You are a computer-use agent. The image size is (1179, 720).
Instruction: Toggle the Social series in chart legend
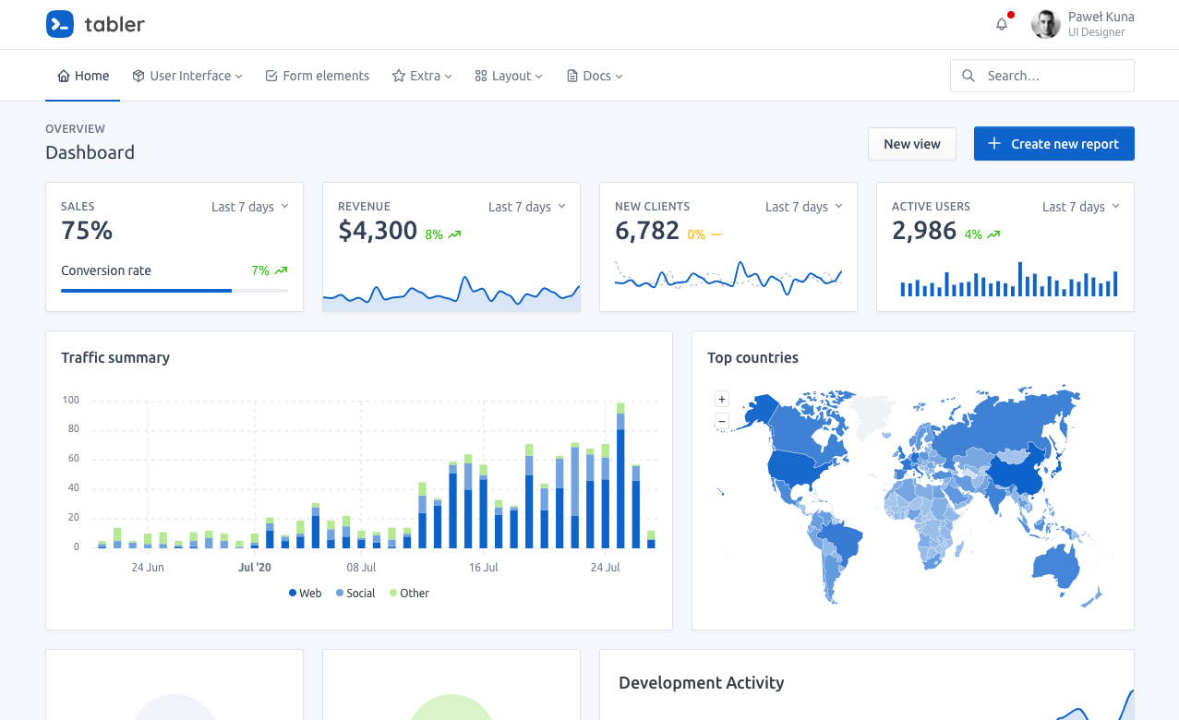(355, 593)
